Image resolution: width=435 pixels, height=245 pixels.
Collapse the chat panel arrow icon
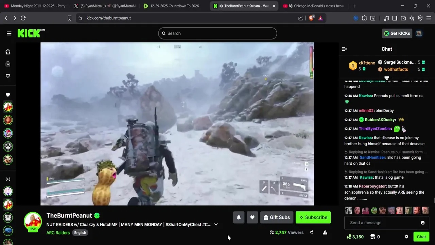[x=344, y=49]
